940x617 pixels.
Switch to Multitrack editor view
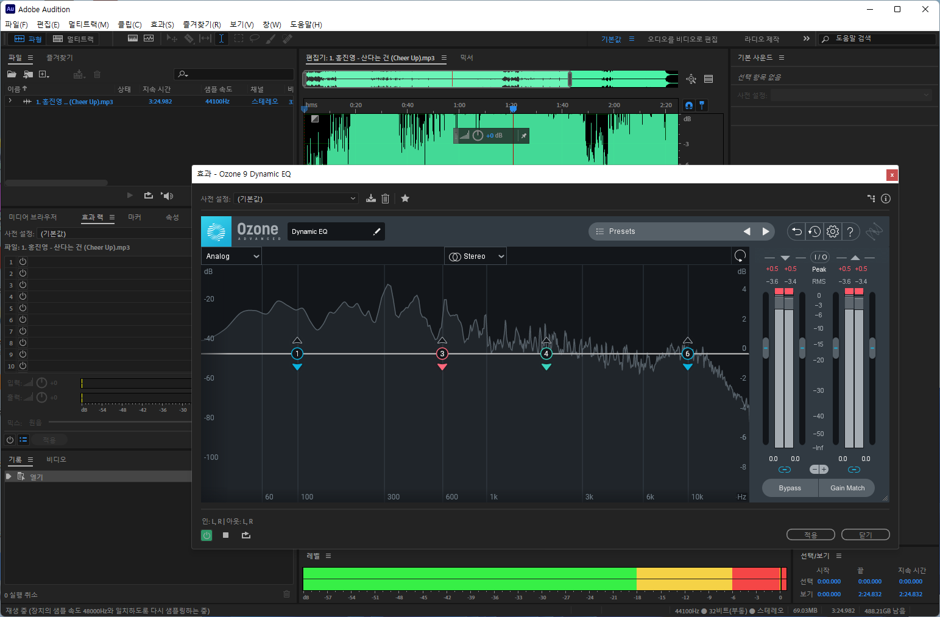tap(73, 39)
